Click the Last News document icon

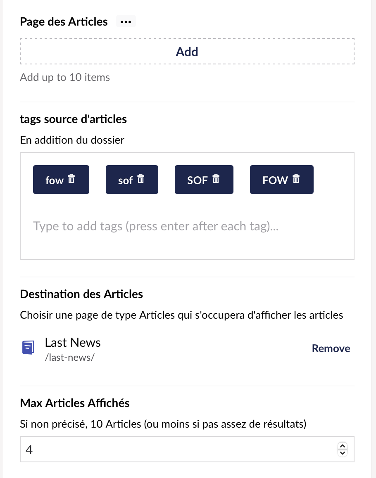(x=28, y=348)
